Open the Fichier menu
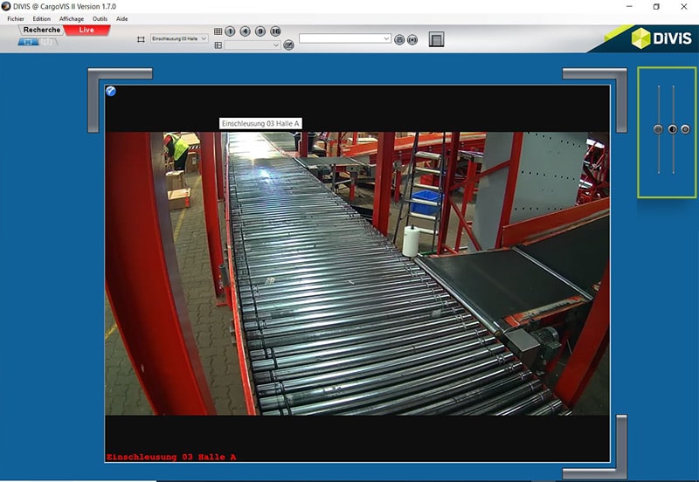 pos(16,18)
